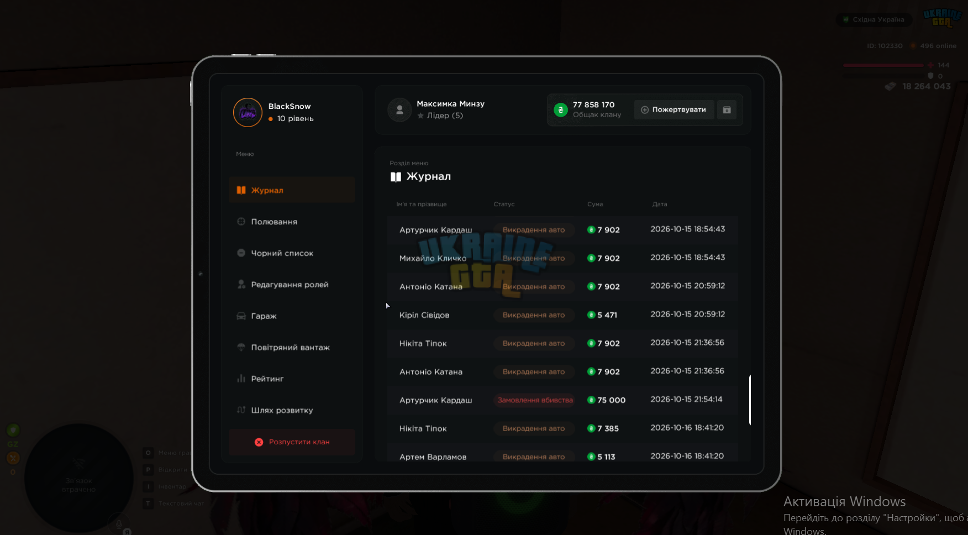Click the Чорний список circle icon
The width and height of the screenshot is (968, 535).
(x=241, y=253)
